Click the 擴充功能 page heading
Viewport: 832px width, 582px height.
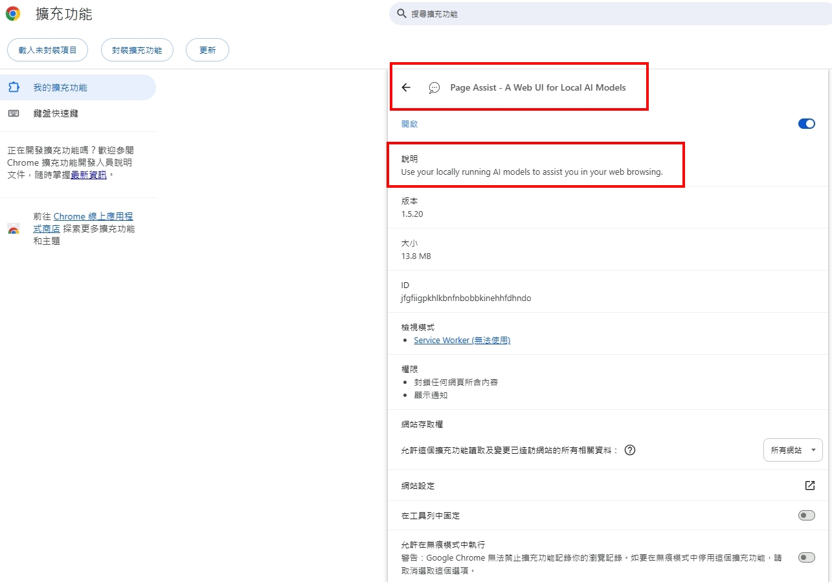64,14
